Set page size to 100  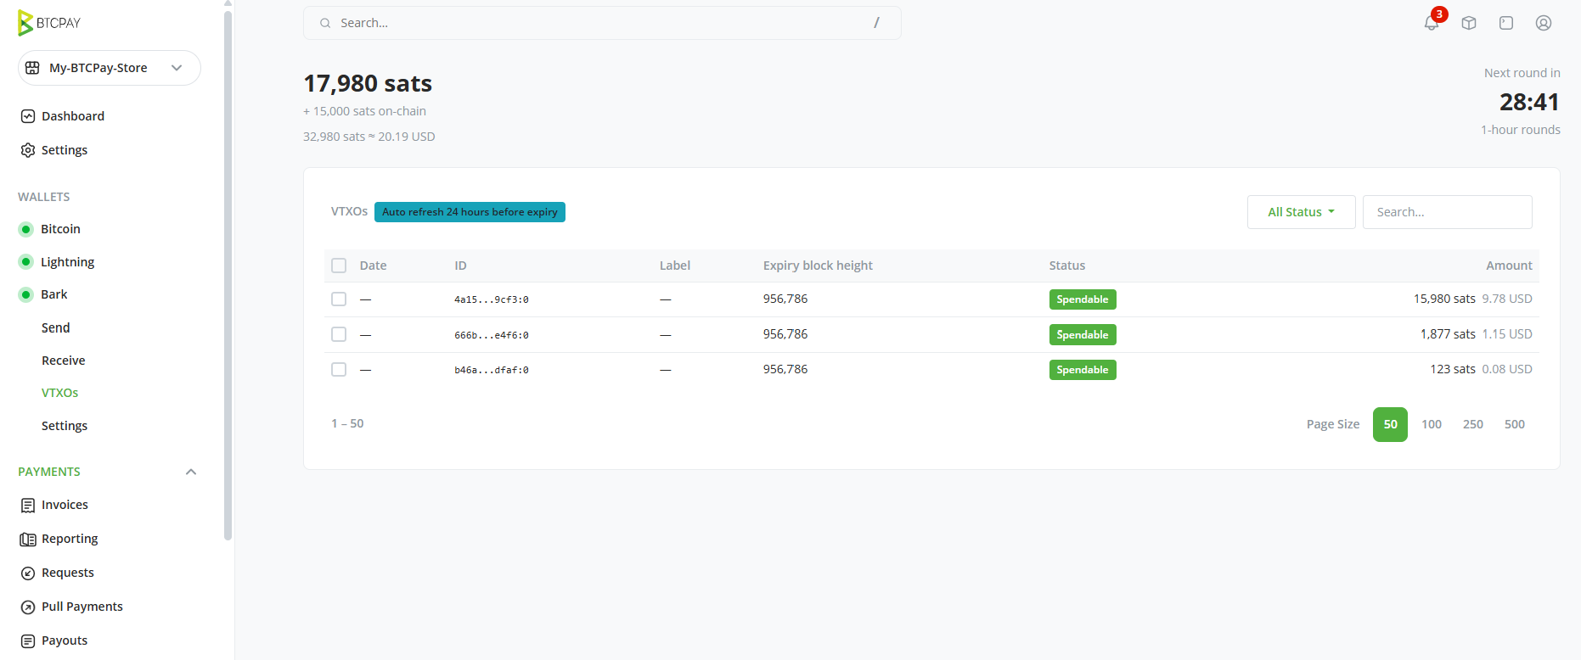click(1432, 424)
